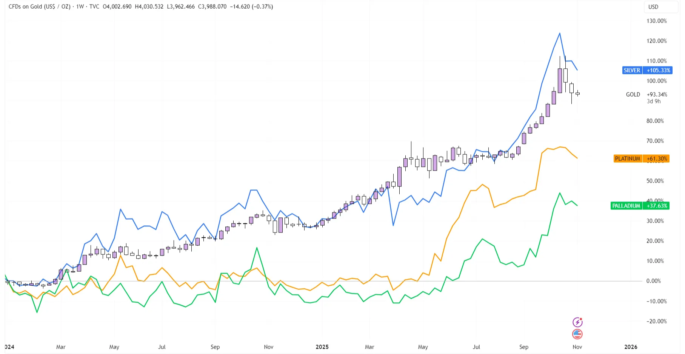Screen dimensions: 685x354
Task: Select the 1W interval in the legend
Action: [x=80, y=6]
